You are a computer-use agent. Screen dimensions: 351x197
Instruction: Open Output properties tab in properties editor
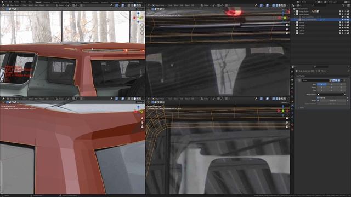[292, 80]
